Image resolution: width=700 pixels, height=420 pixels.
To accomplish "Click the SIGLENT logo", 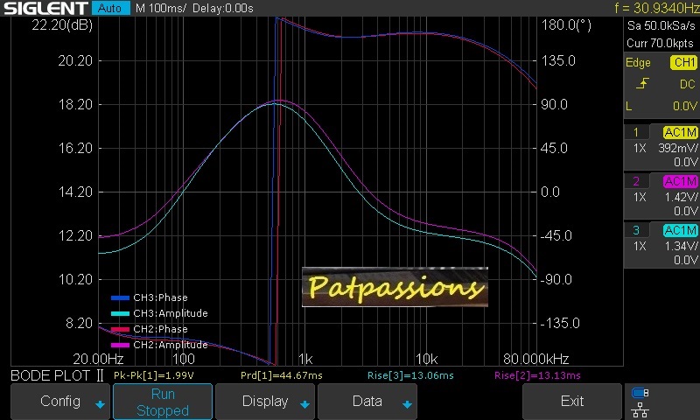I will (x=44, y=8).
